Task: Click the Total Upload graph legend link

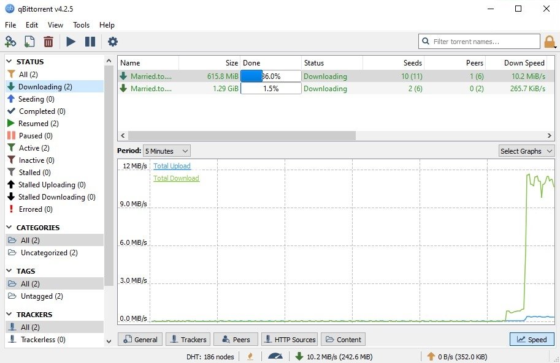Action: click(172, 166)
